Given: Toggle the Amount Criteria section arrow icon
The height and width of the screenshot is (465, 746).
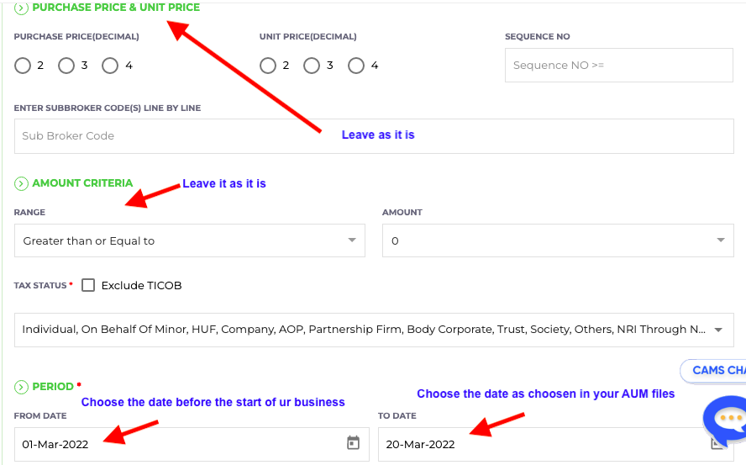Looking at the screenshot, I should pos(21,183).
